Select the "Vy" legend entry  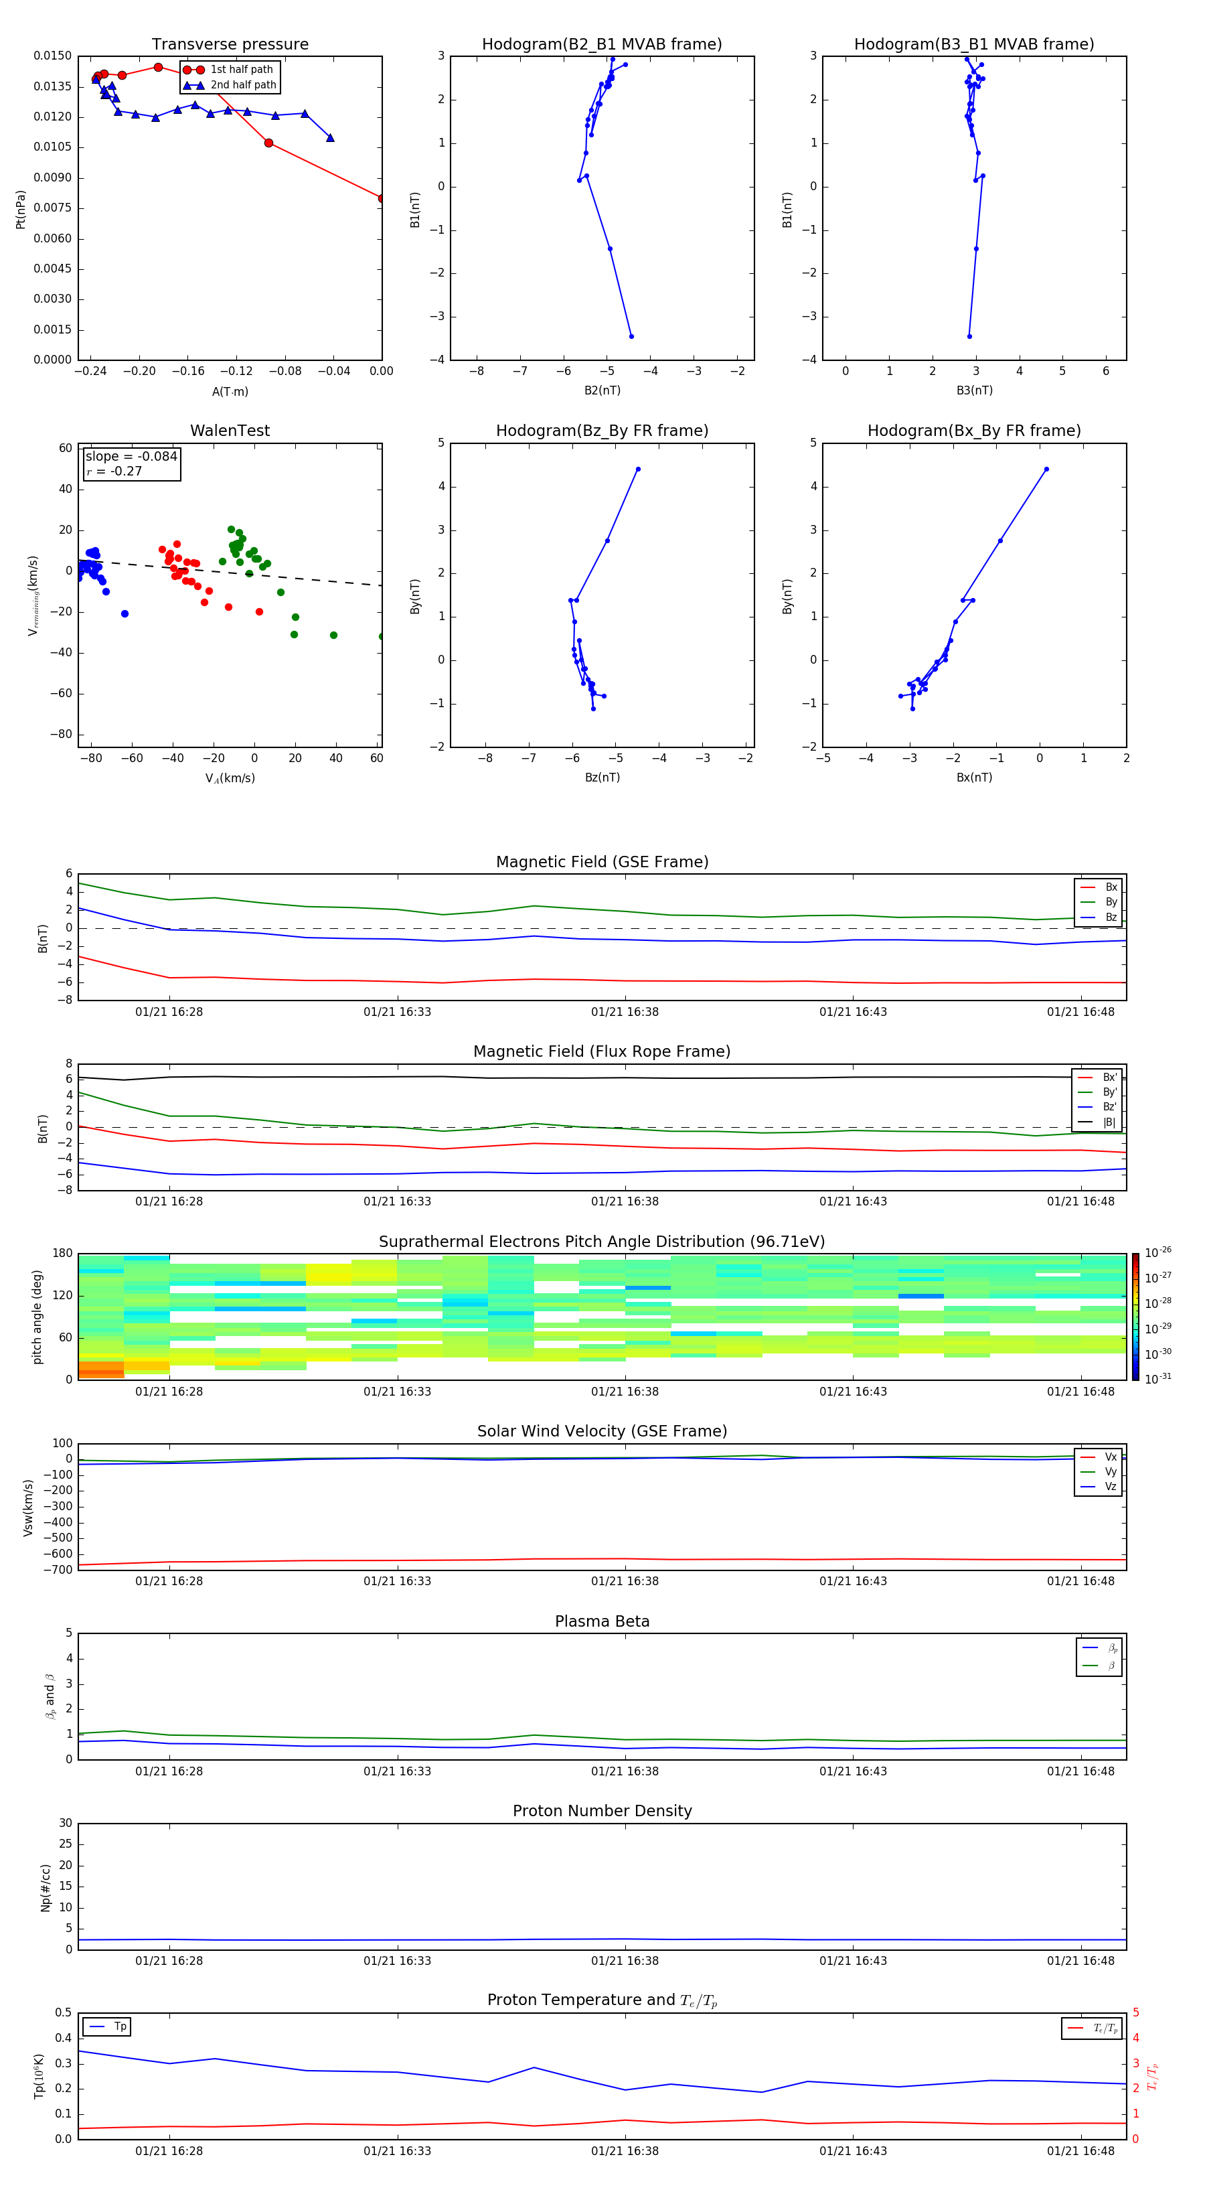(1099, 1471)
